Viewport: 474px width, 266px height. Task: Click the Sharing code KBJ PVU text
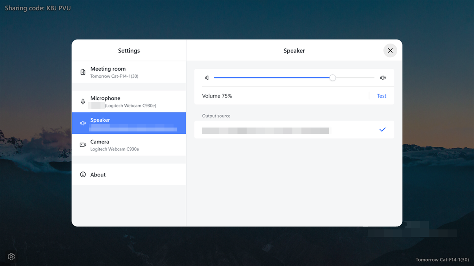coord(37,8)
